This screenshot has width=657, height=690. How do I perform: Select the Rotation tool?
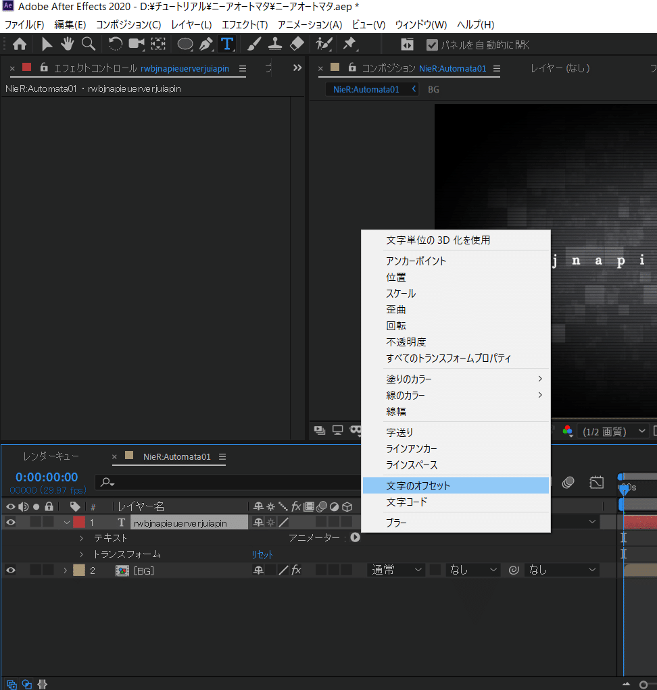[x=116, y=45]
